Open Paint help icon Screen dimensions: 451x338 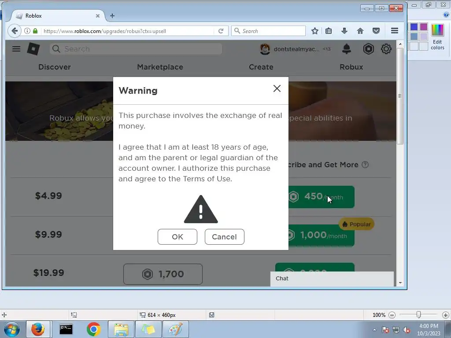447,15
